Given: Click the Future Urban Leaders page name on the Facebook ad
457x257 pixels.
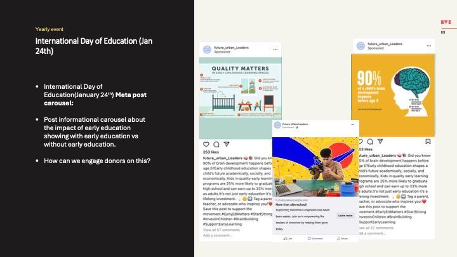Looking at the screenshot, I should tap(295, 124).
